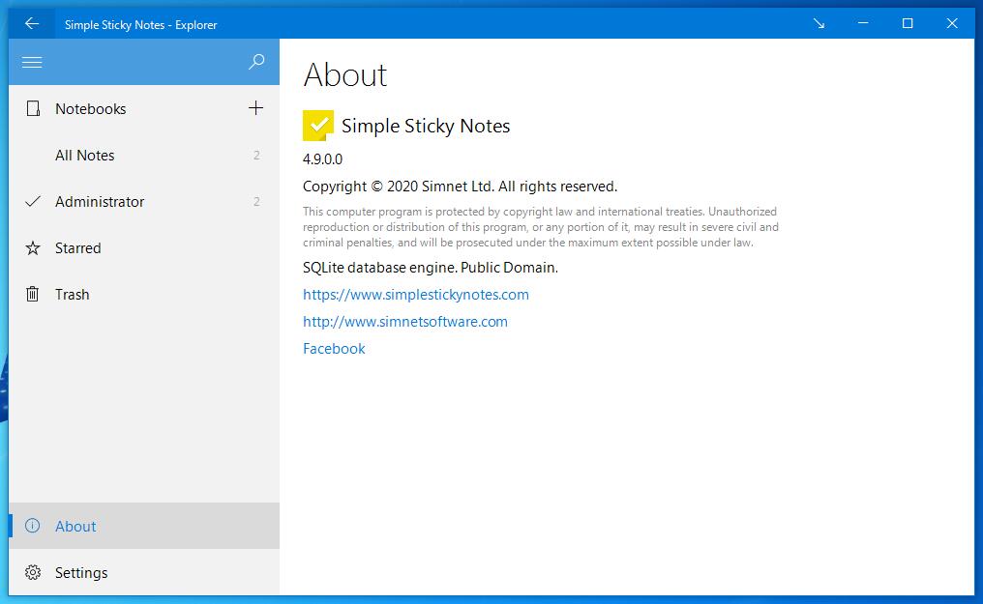Add a new notebook with plus icon

pos(255,108)
